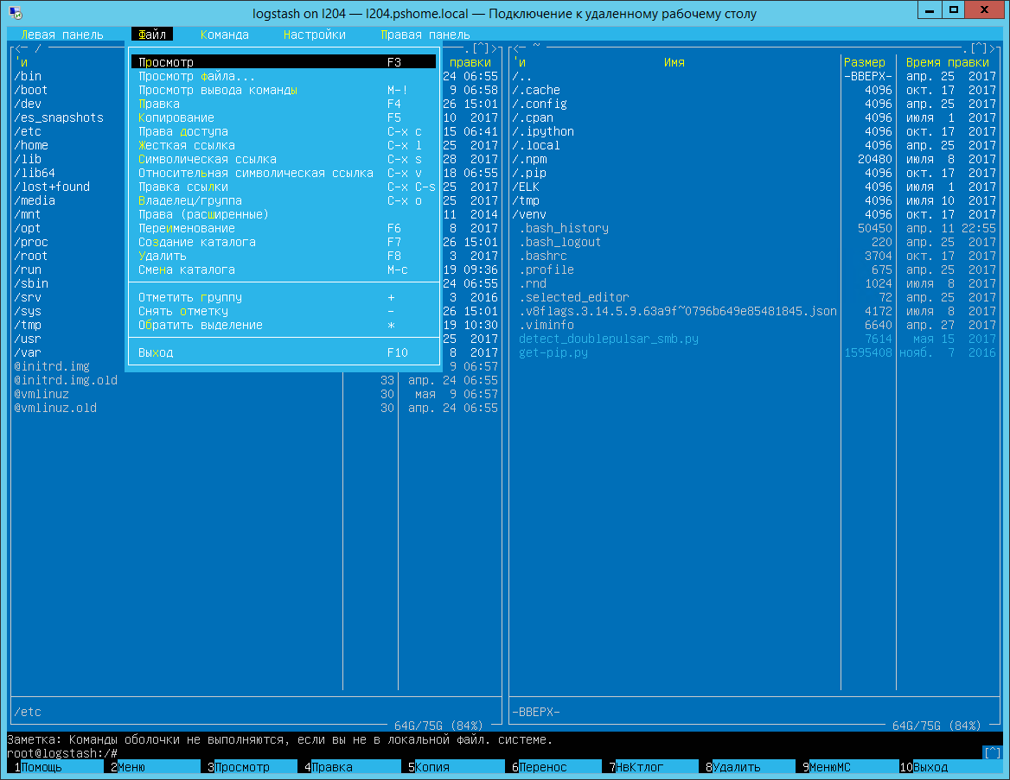Open the Настройки menu
1010x780 pixels.
tap(315, 35)
